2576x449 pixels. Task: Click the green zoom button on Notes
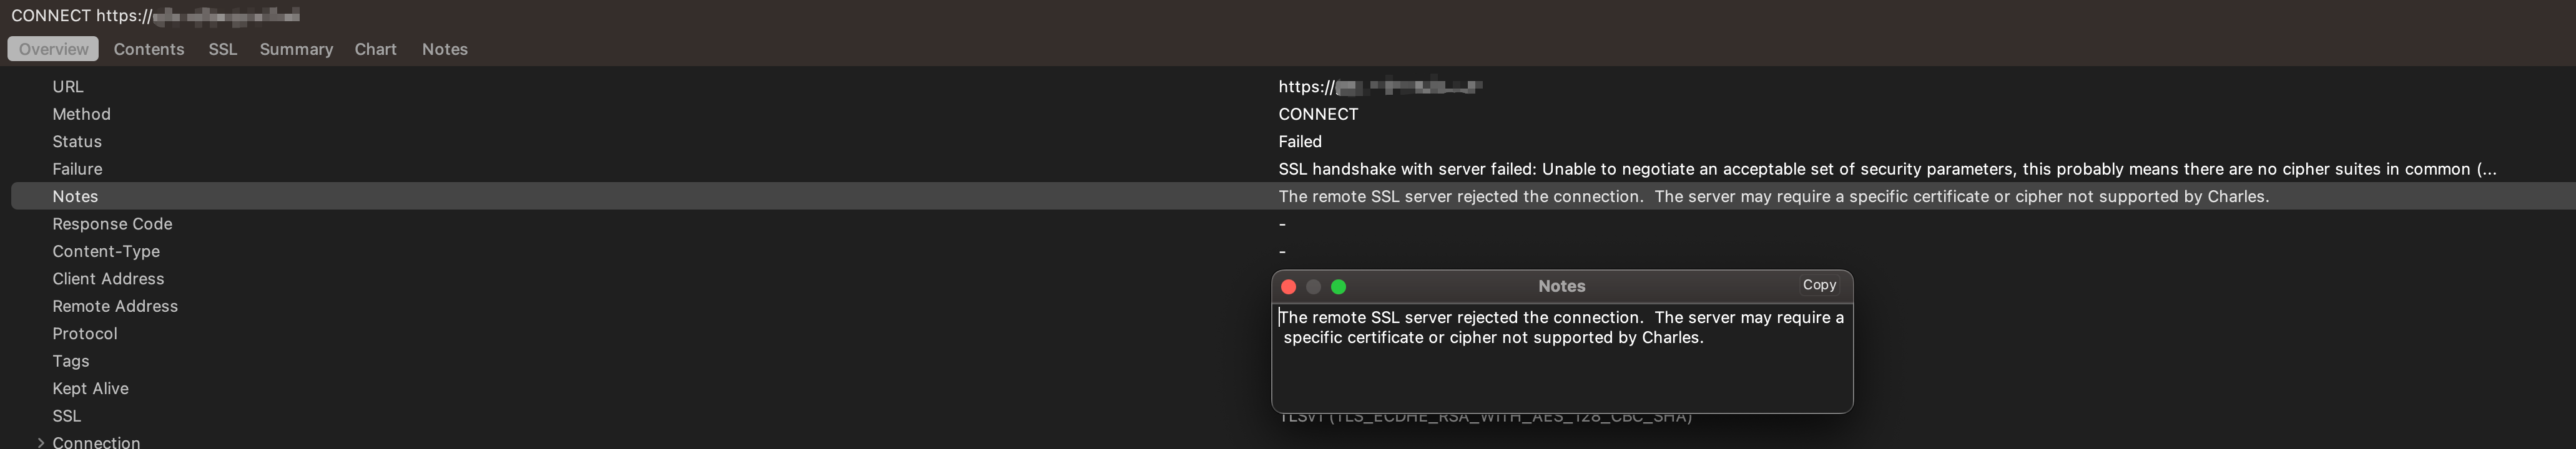(1339, 286)
